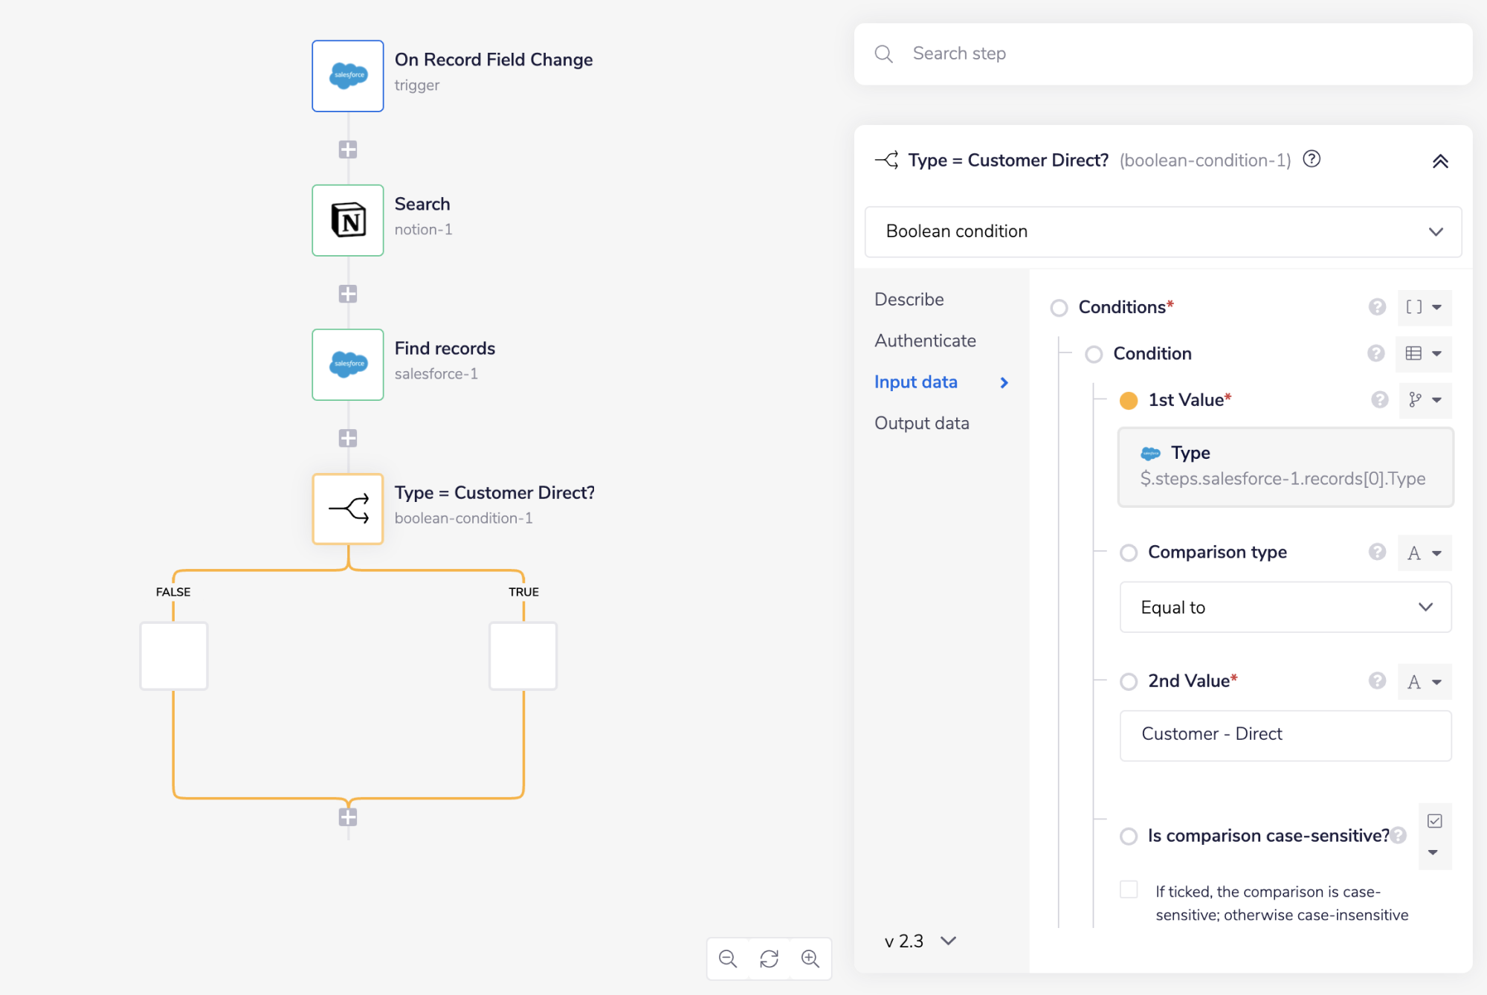Click the Salesforce trigger step icon
1487x995 pixels.
coord(347,76)
